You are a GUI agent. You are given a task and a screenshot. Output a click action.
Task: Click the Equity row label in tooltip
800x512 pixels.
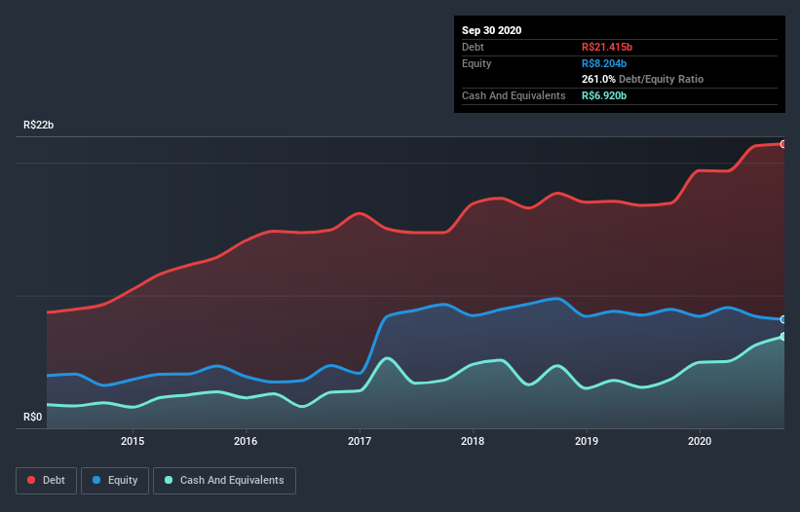(x=476, y=63)
